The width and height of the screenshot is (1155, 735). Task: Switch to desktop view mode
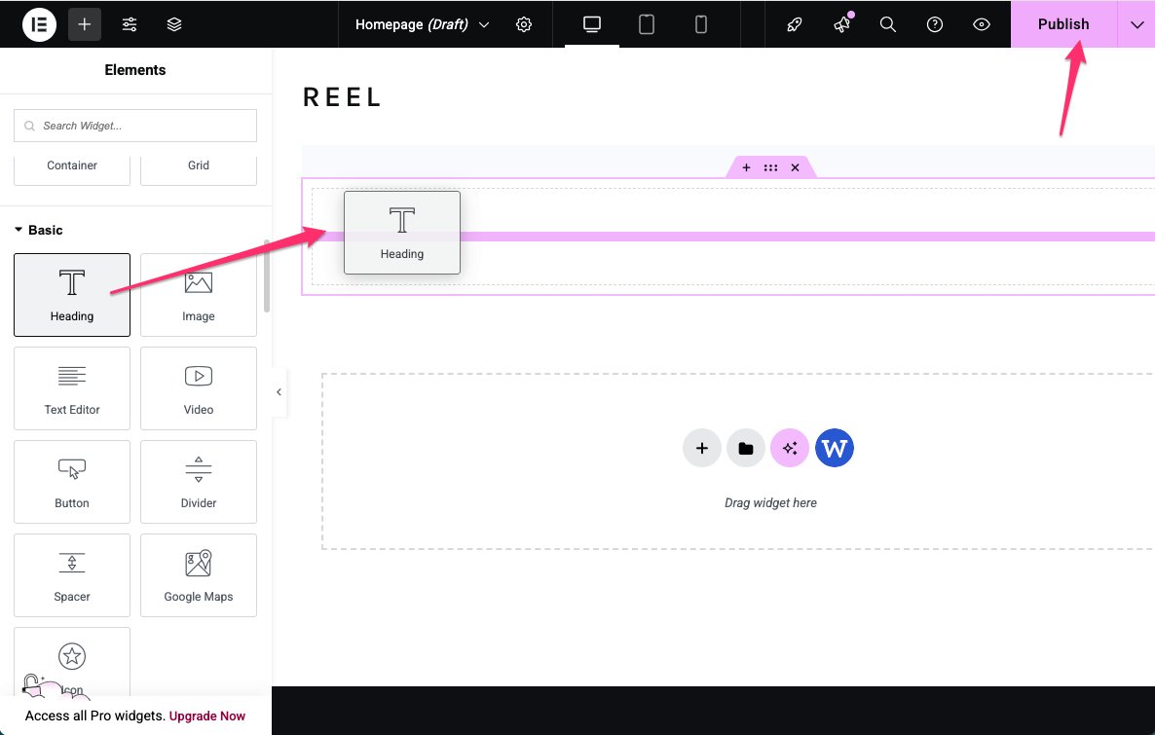tap(592, 24)
